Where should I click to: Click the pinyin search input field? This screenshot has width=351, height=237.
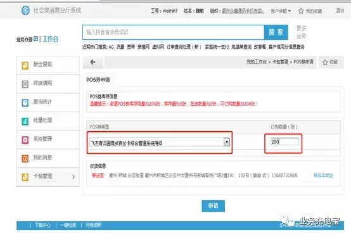[x=174, y=32]
